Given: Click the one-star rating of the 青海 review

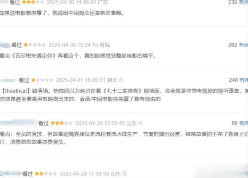Looking at the screenshot, I should pos(35,45).
